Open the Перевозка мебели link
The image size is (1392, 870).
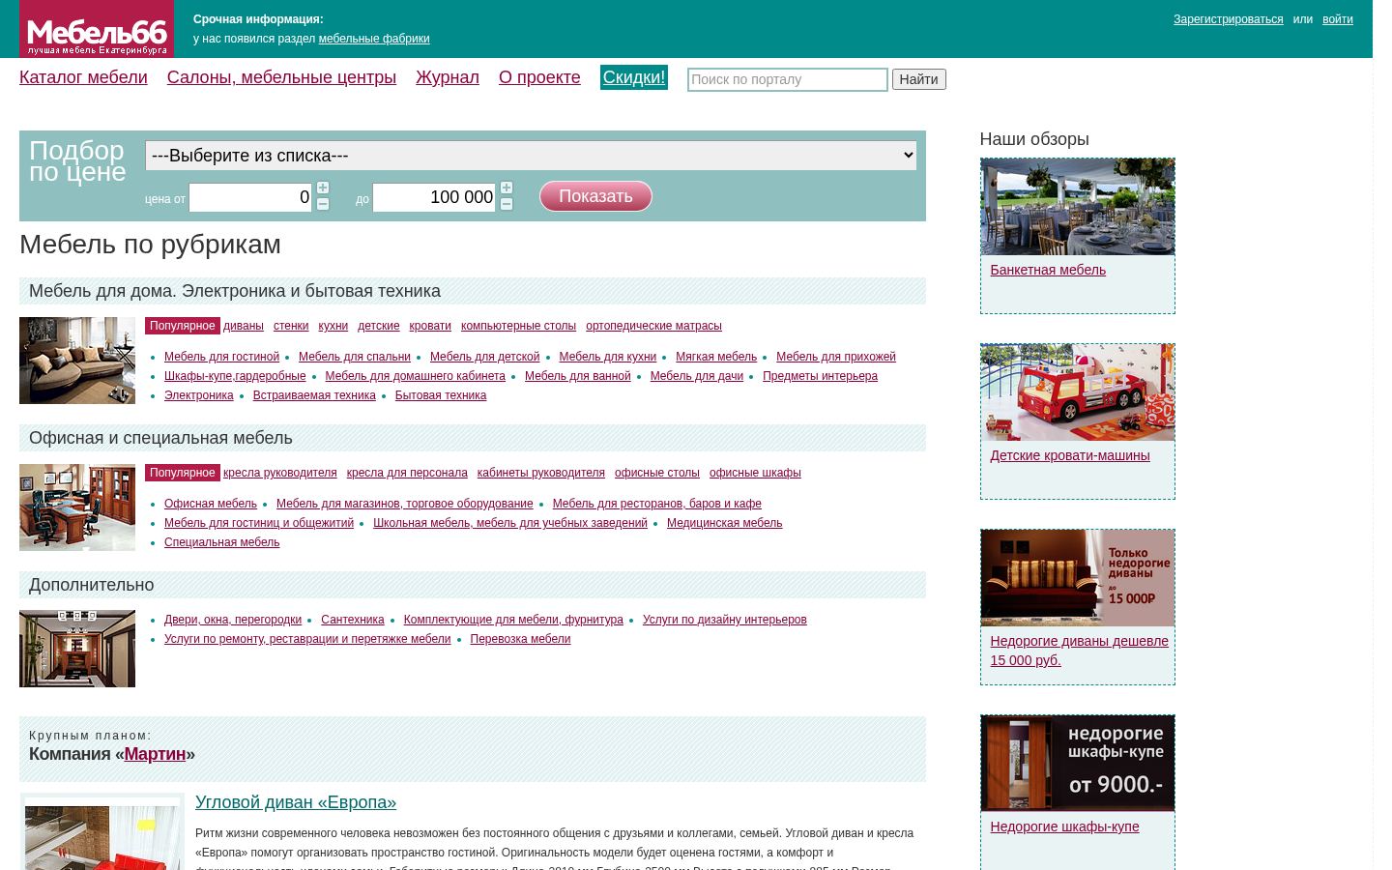click(x=520, y=639)
